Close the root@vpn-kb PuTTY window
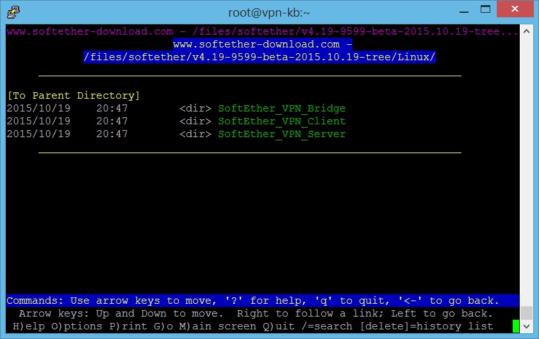Viewport: 539px width, 339px height. (515, 9)
